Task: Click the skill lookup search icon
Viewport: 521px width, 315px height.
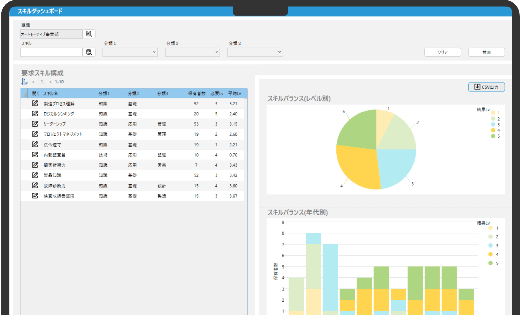Action: [89, 52]
